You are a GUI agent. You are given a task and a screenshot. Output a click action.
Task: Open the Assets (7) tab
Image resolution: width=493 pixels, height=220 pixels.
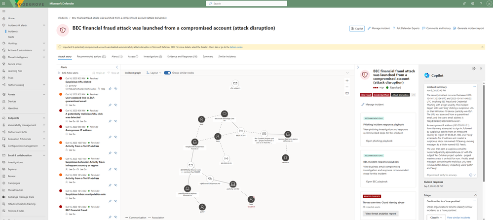[133, 57]
